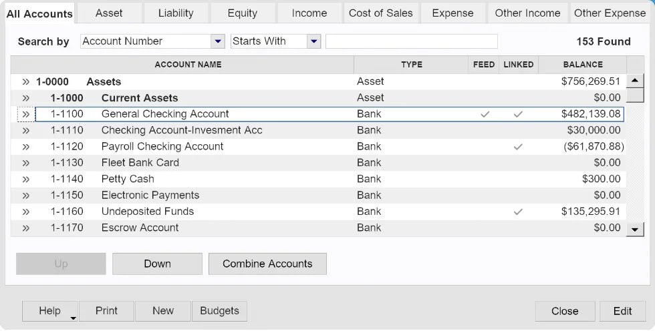Switch to the Equity tab

(x=243, y=13)
